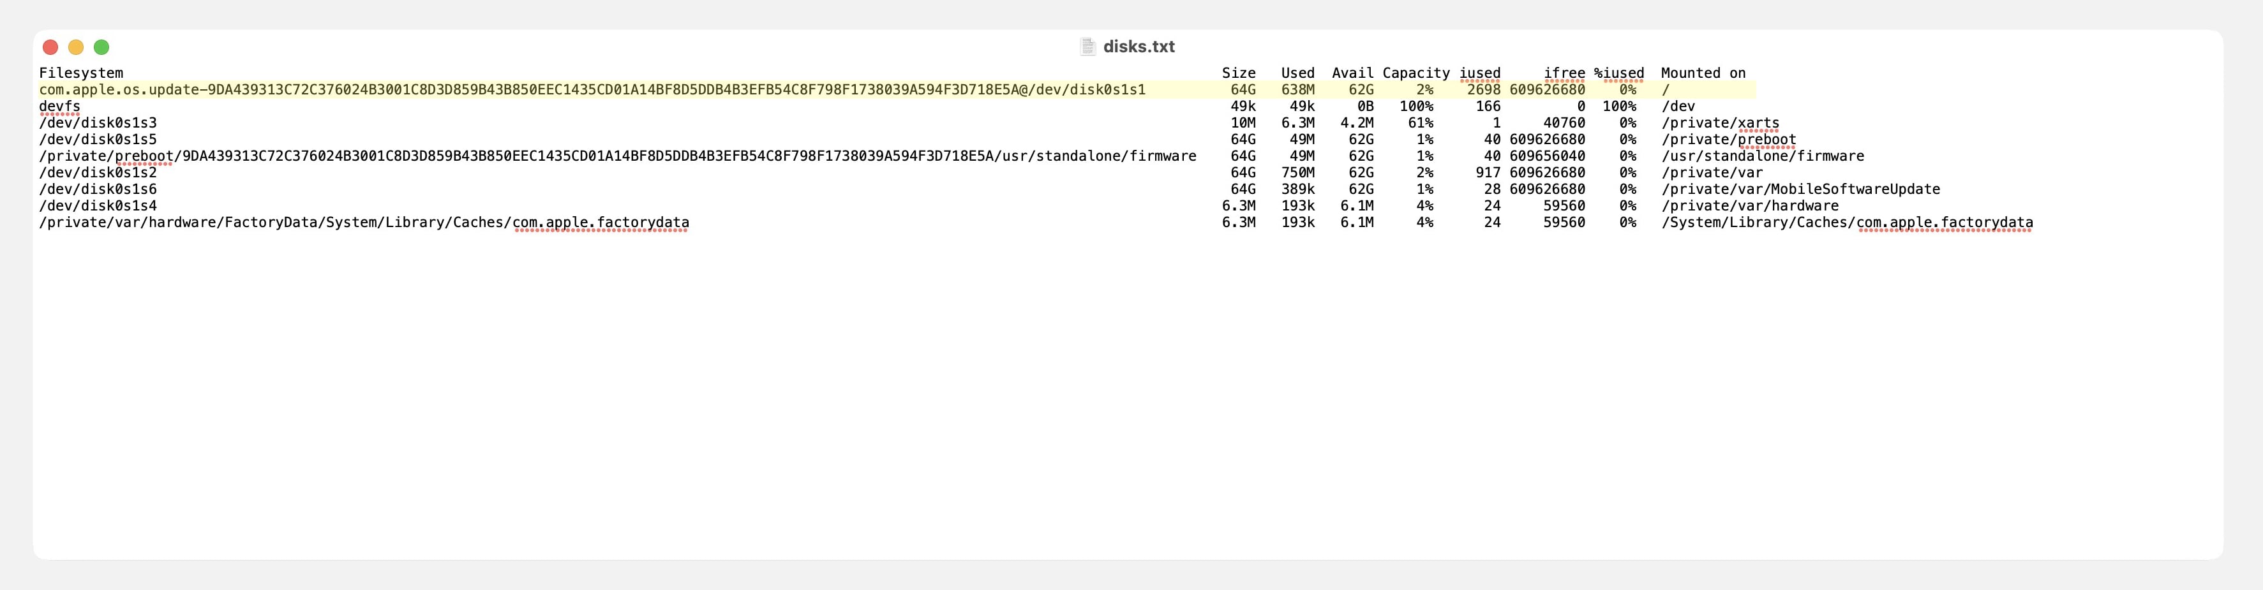Click the highlighted com.apple.os.update line

tap(591, 89)
